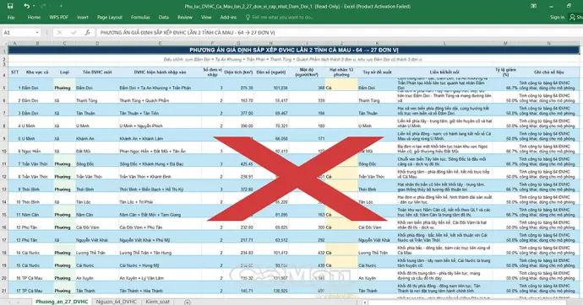Click the 'Tell me what you want to do' box
Screen dimensions: 583x305
click(282, 17)
